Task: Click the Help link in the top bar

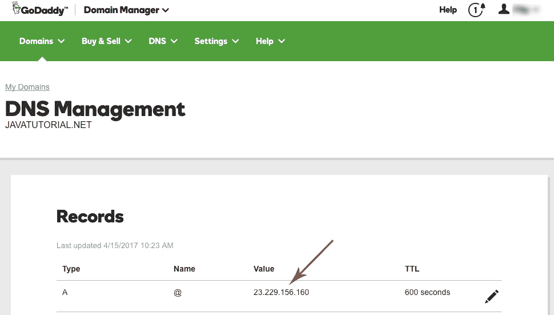Action: click(x=448, y=10)
